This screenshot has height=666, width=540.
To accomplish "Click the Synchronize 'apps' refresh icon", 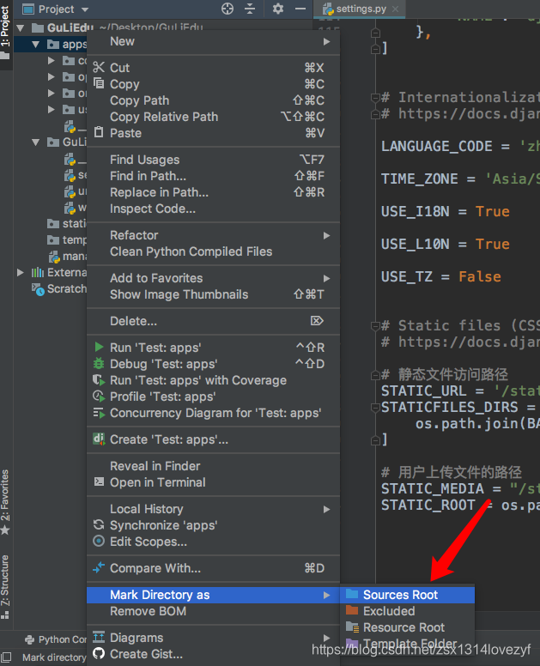I will (99, 525).
